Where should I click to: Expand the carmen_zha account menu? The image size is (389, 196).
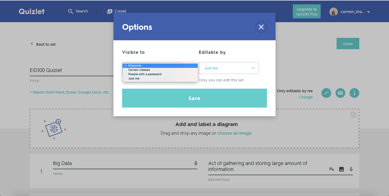[x=350, y=12]
